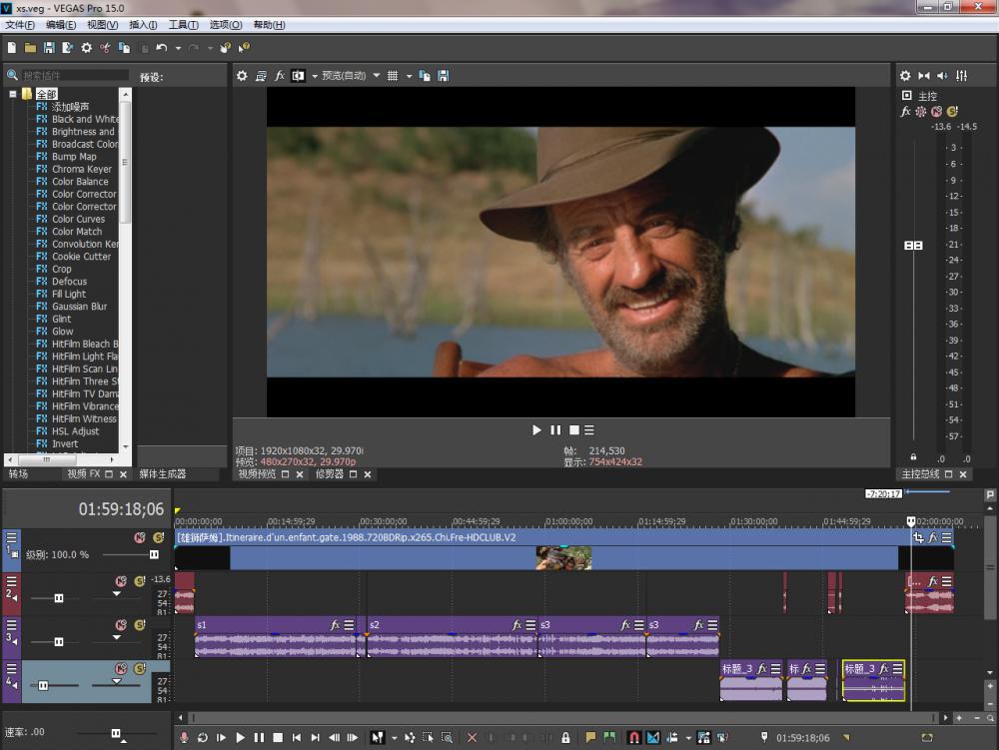Screen dimensions: 999x750
Task: Toggle loop playback in transport bar
Action: [x=203, y=737]
